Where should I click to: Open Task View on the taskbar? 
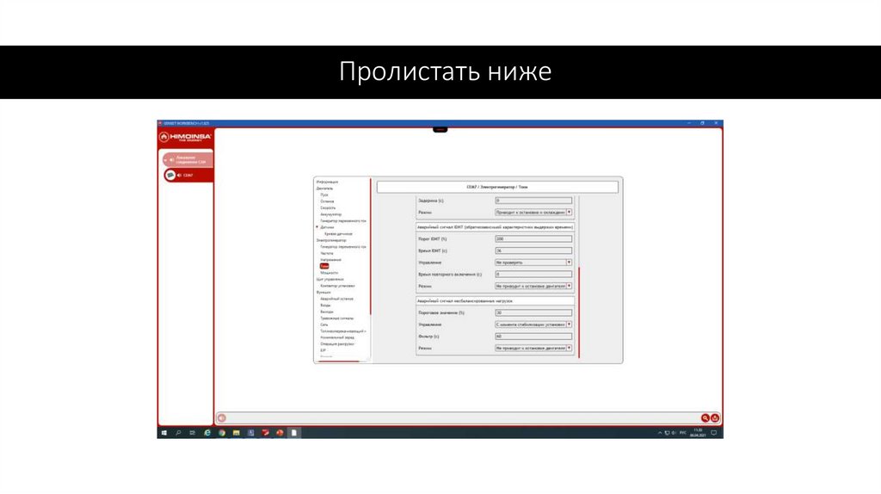click(x=192, y=433)
